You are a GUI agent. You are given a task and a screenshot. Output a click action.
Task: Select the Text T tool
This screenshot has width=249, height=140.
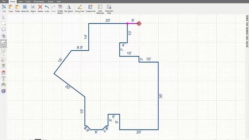click(4, 79)
